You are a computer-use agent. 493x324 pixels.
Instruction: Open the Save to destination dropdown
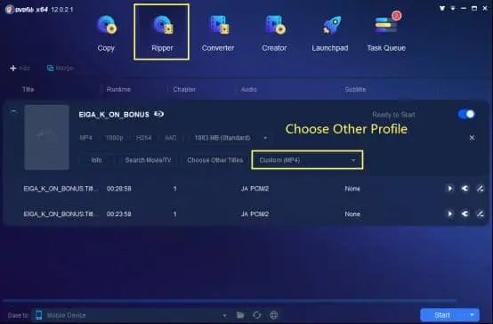click(x=224, y=315)
